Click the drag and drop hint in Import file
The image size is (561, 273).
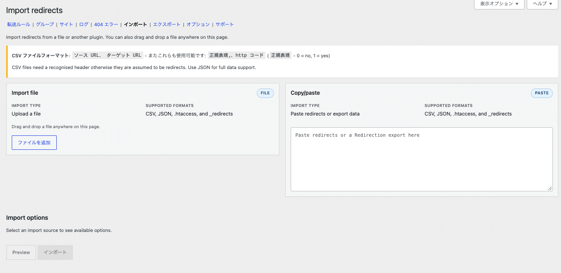(x=56, y=127)
